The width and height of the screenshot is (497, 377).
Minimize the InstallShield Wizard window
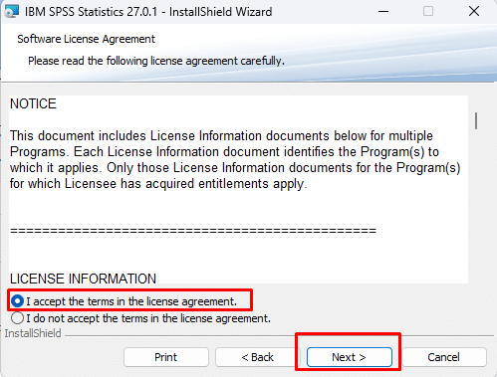coord(383,12)
